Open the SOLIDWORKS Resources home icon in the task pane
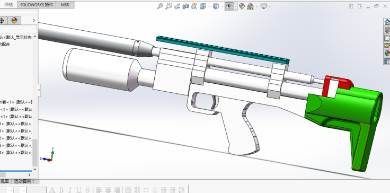390x193 pixels. (x=387, y=22)
